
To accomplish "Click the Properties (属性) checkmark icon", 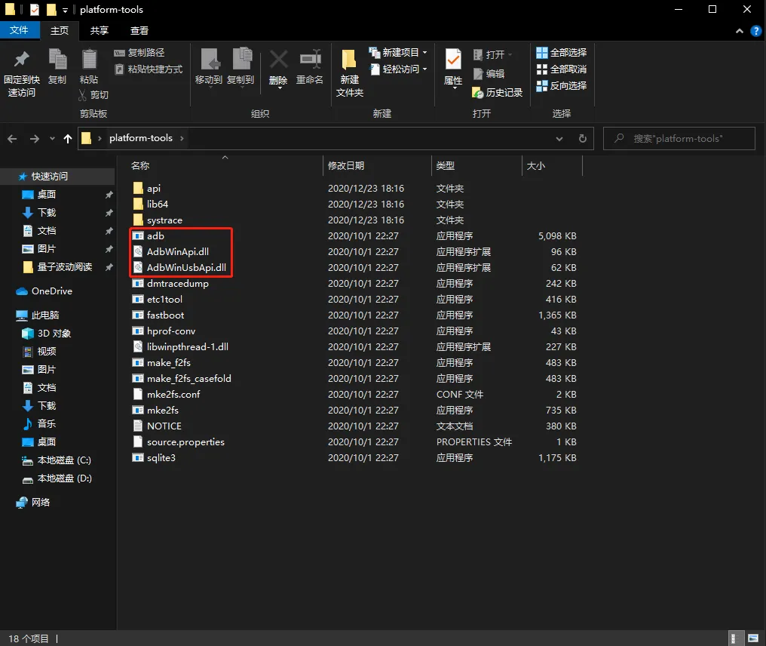I will (x=453, y=60).
